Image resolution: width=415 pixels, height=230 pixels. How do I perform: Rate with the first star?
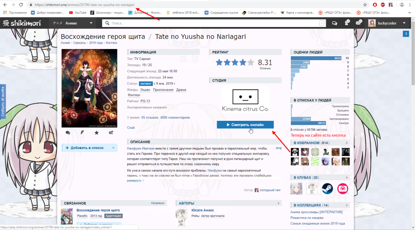[219, 62]
